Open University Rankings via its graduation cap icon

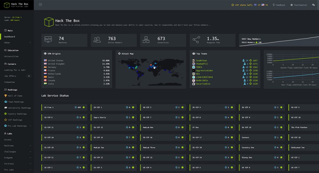(x=6, y=108)
